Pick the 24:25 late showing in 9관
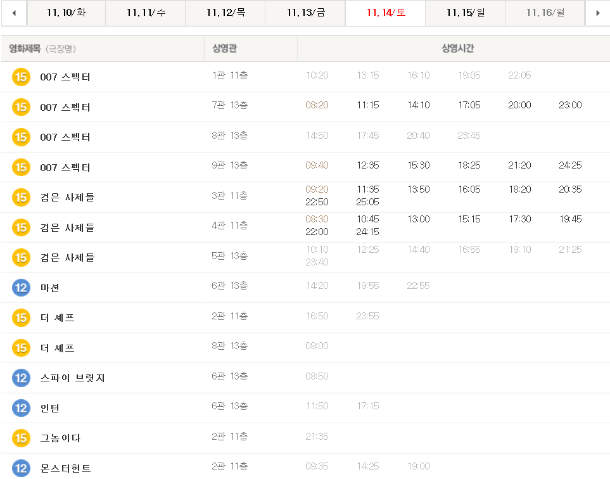Image resolution: width=610 pixels, height=479 pixels. (x=570, y=165)
